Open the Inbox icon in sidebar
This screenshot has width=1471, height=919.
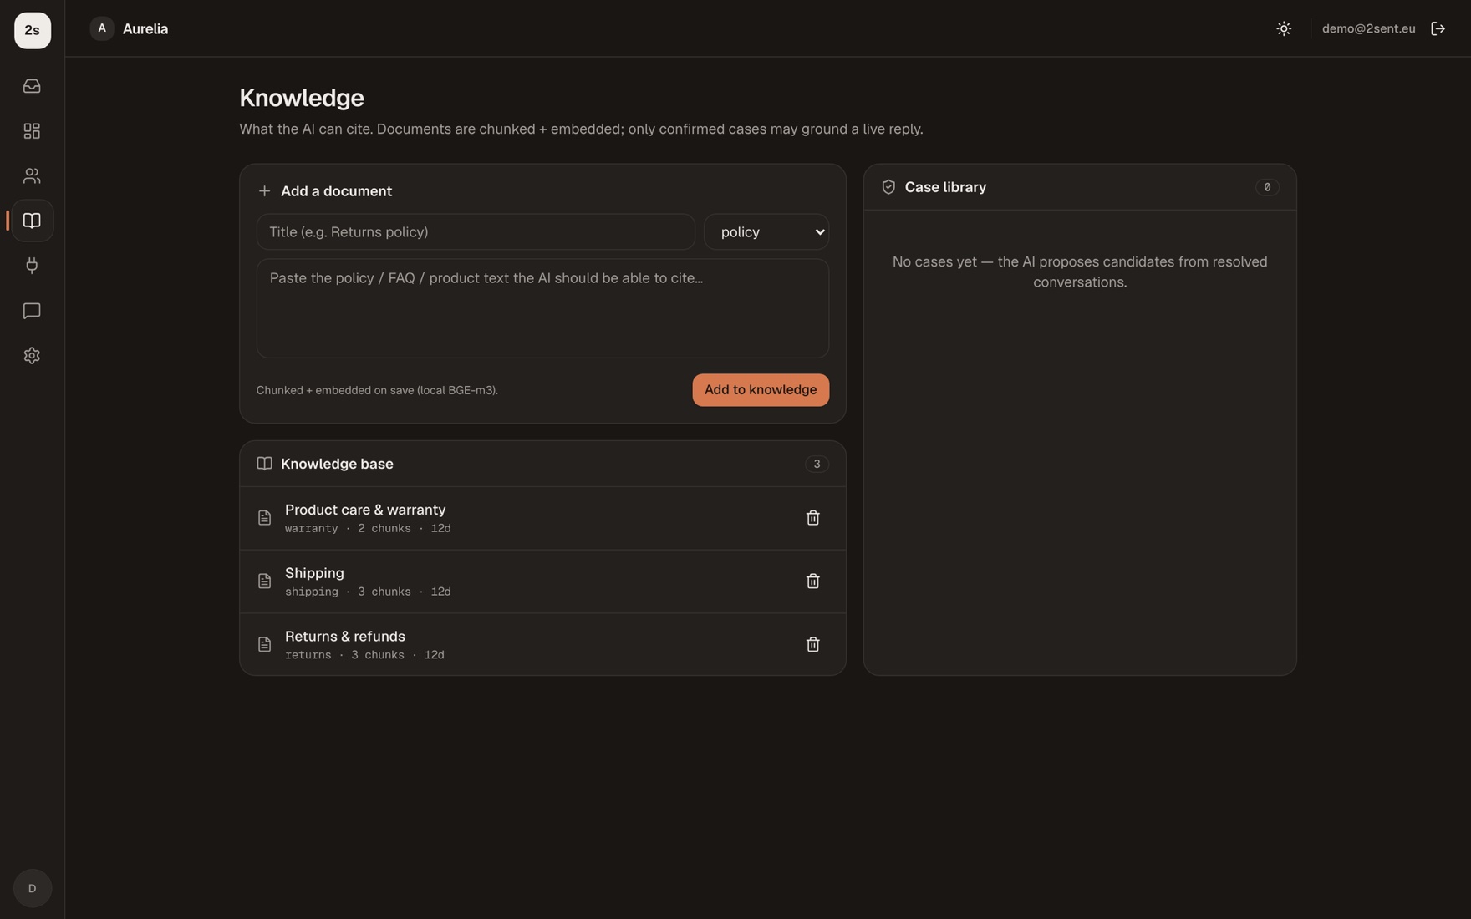coord(32,86)
